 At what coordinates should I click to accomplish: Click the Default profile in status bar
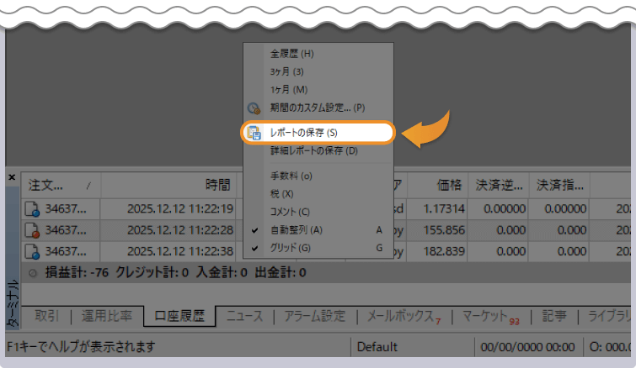tap(377, 347)
